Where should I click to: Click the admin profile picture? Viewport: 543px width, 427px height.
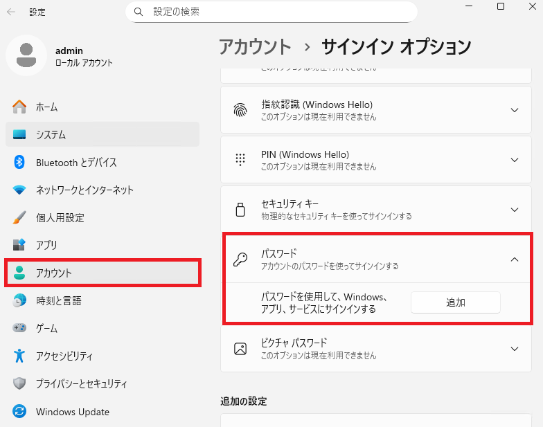coord(26,55)
